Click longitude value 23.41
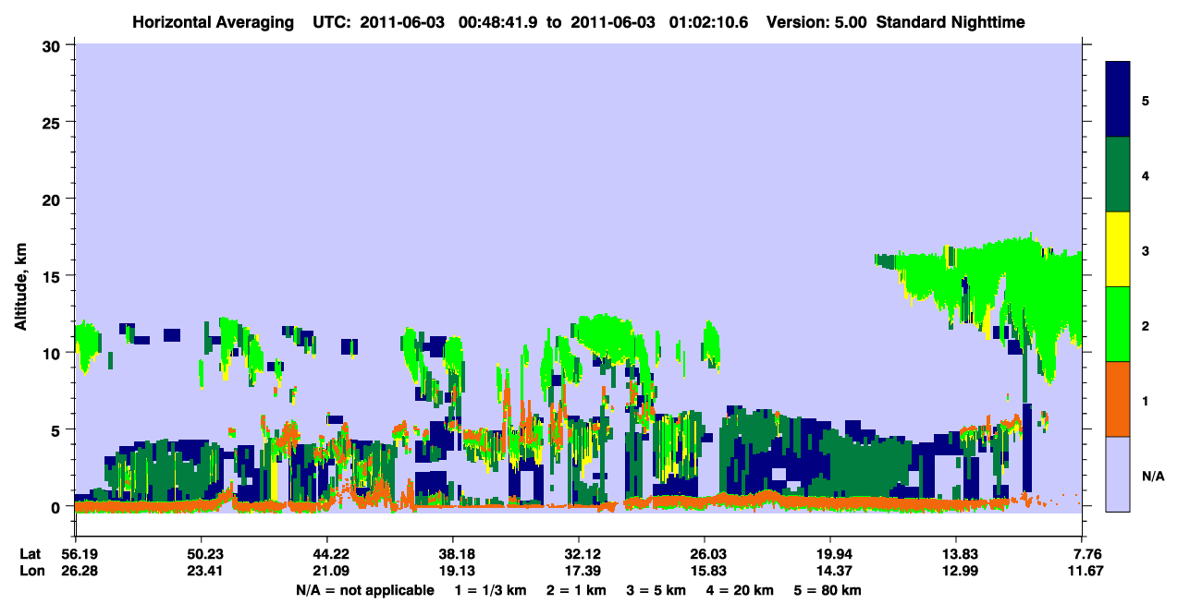The height and width of the screenshot is (616, 1202). click(202, 571)
